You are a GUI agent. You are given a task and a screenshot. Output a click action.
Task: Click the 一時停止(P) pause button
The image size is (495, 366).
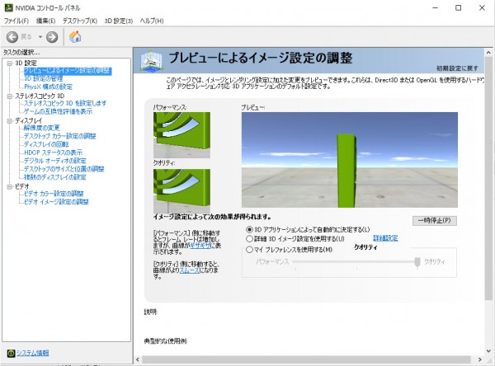coord(435,221)
